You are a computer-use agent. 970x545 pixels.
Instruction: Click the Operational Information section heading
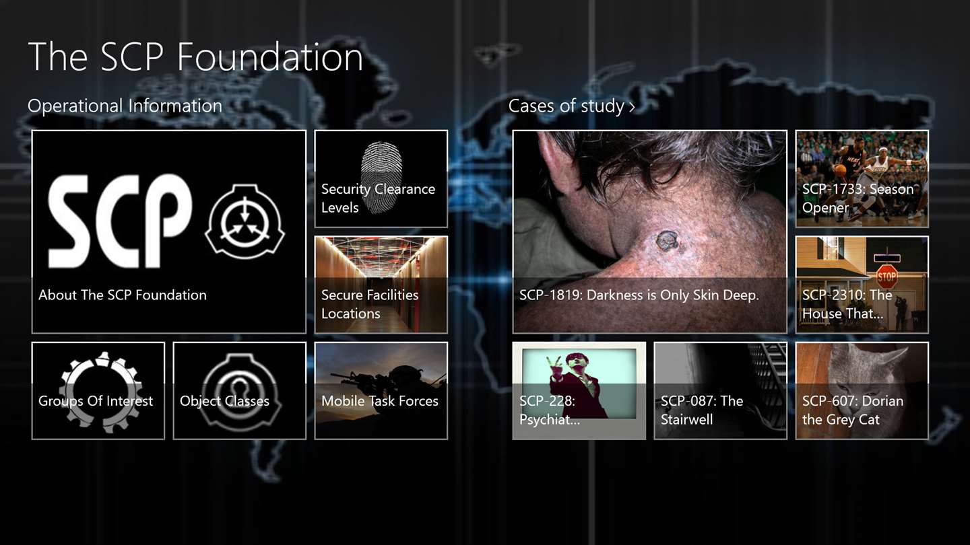tap(125, 106)
